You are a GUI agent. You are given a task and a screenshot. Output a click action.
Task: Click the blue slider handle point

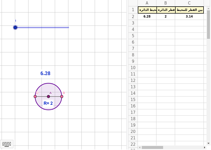pyautogui.click(x=15, y=27)
